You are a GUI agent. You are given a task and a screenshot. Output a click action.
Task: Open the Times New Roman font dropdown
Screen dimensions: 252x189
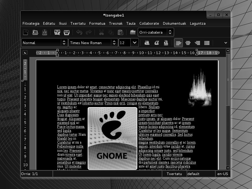coord(93,43)
